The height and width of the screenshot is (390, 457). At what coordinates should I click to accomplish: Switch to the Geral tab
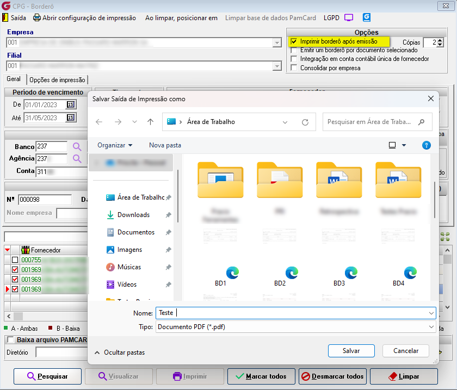(x=14, y=79)
